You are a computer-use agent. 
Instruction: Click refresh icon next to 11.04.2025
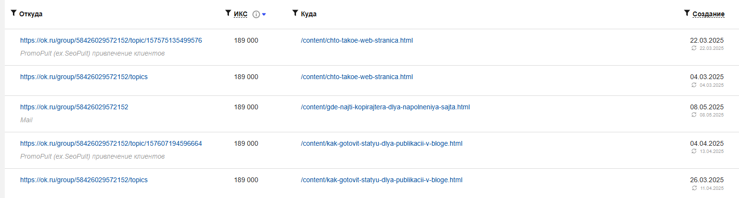[694, 188]
